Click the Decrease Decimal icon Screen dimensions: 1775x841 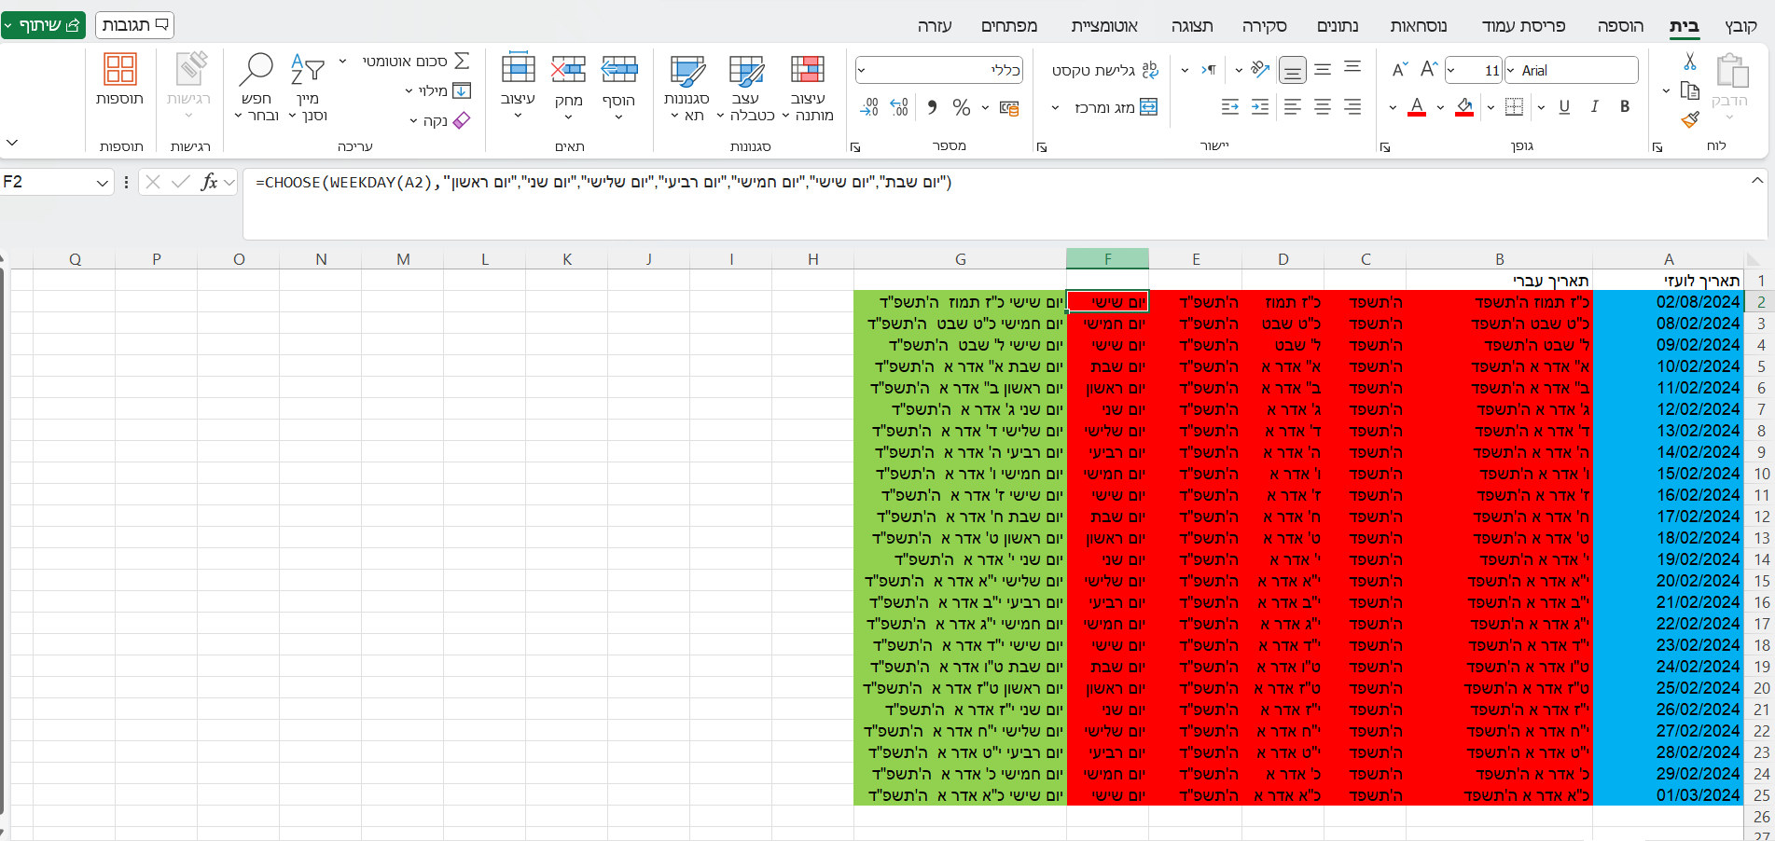click(x=869, y=107)
